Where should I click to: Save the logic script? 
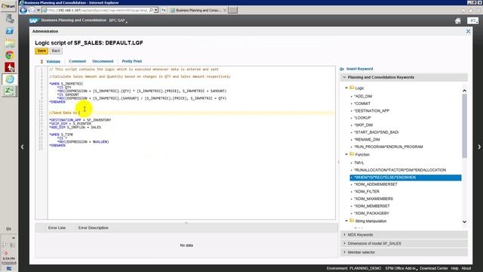(42, 51)
